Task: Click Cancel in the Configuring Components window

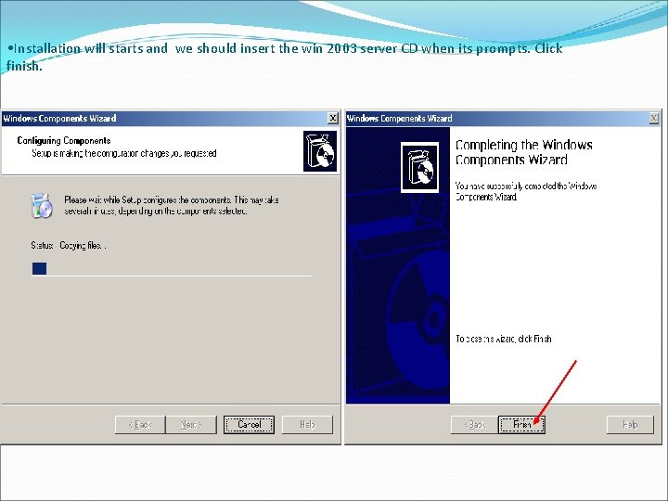Action: [x=249, y=424]
